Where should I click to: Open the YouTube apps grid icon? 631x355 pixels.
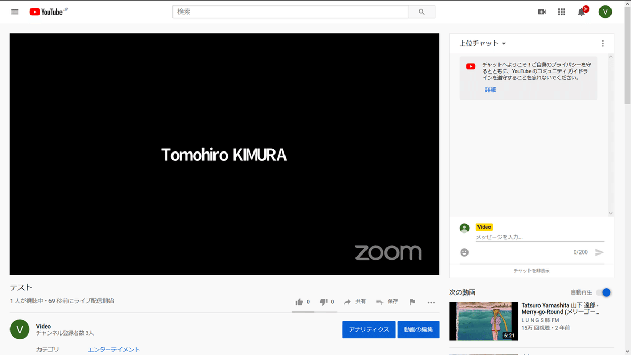pyautogui.click(x=562, y=12)
